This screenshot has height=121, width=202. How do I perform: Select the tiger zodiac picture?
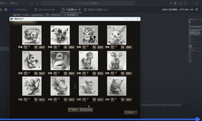(89, 35)
